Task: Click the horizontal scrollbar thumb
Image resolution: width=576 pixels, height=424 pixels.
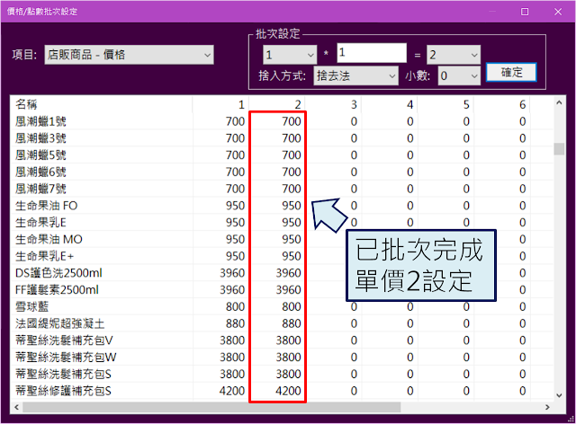Action: [x=211, y=407]
